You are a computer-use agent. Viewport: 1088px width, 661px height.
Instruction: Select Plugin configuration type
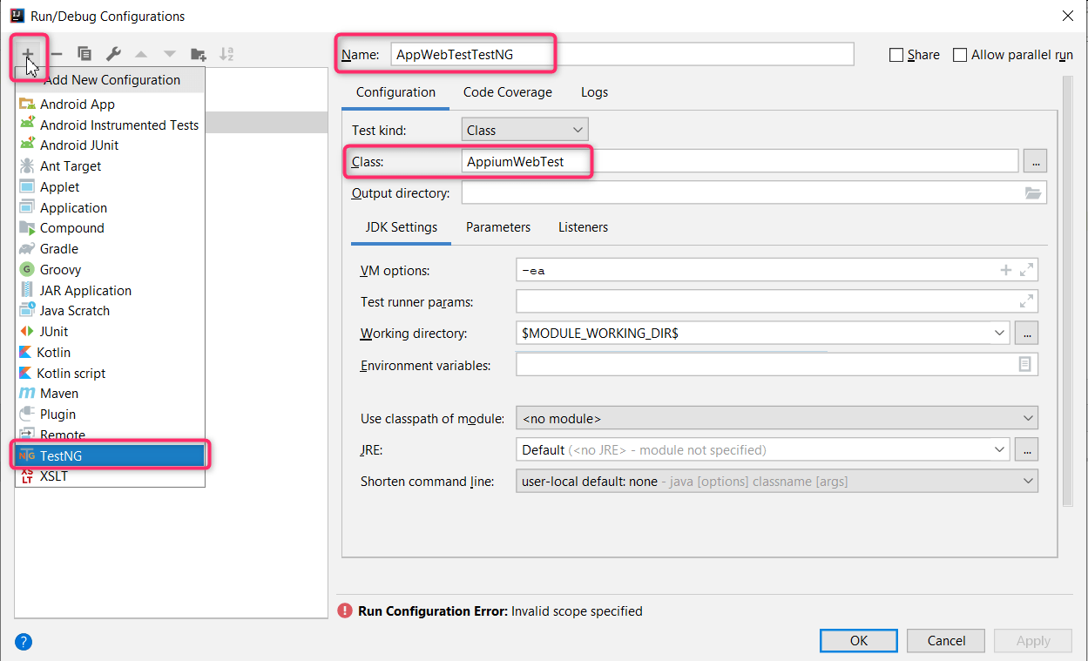pyautogui.click(x=110, y=414)
